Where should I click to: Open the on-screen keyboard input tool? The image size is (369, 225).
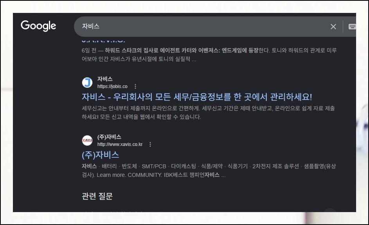[x=352, y=26]
